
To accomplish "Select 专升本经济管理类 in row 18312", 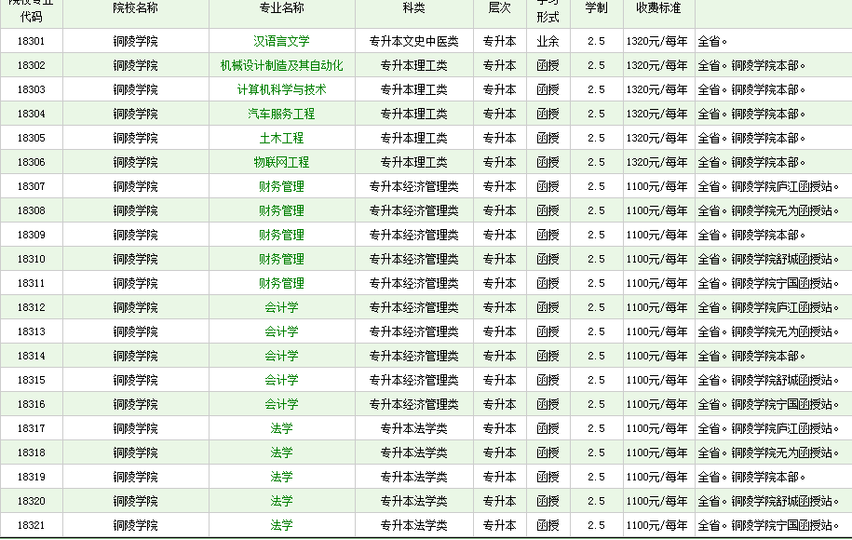I will click(414, 307).
